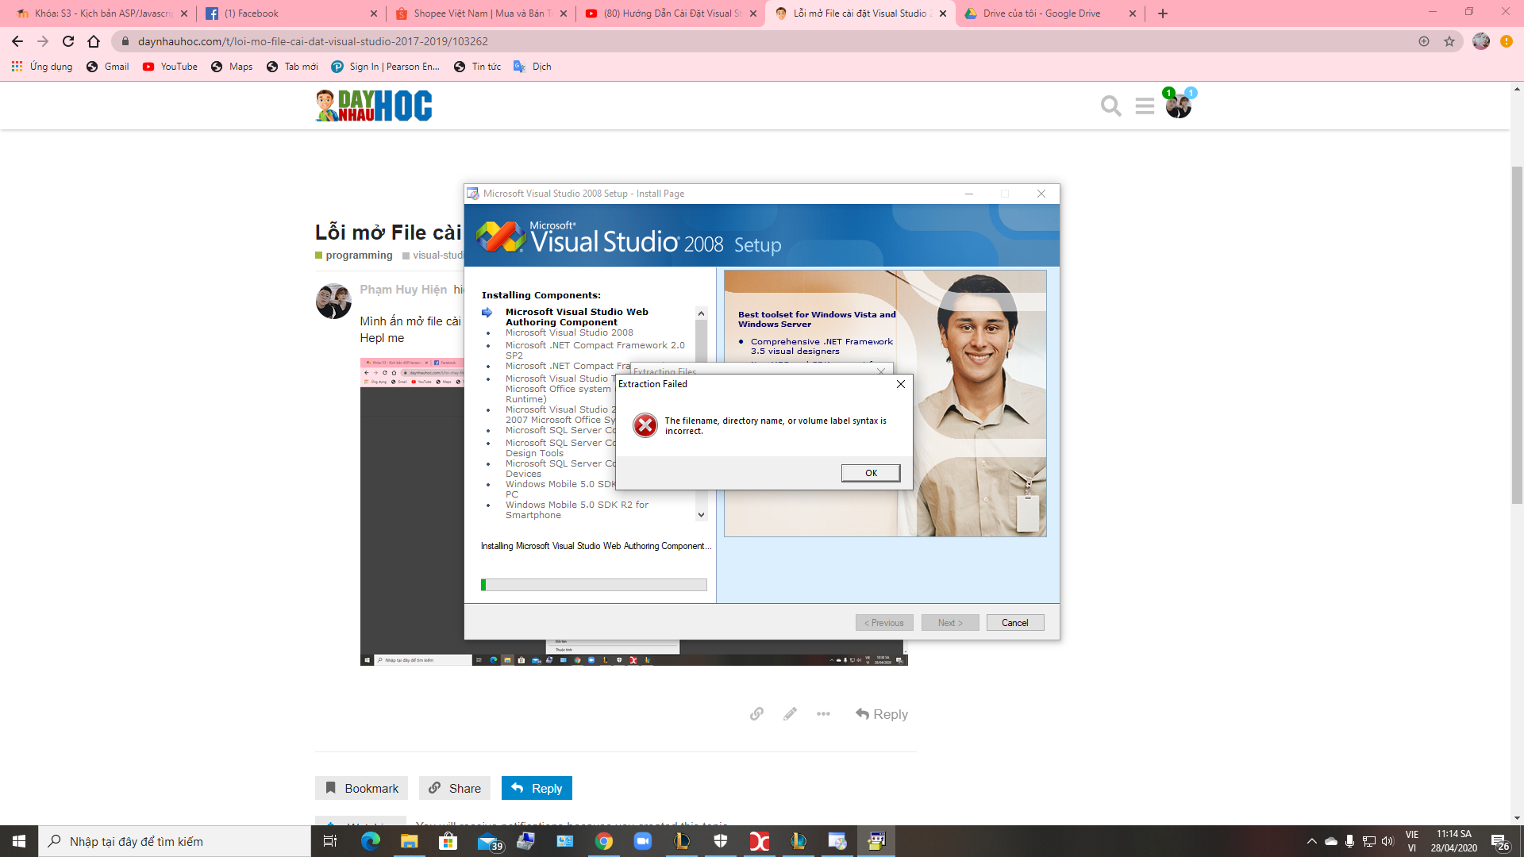Open the Windows Start menu
Image resolution: width=1524 pixels, height=857 pixels.
19,841
